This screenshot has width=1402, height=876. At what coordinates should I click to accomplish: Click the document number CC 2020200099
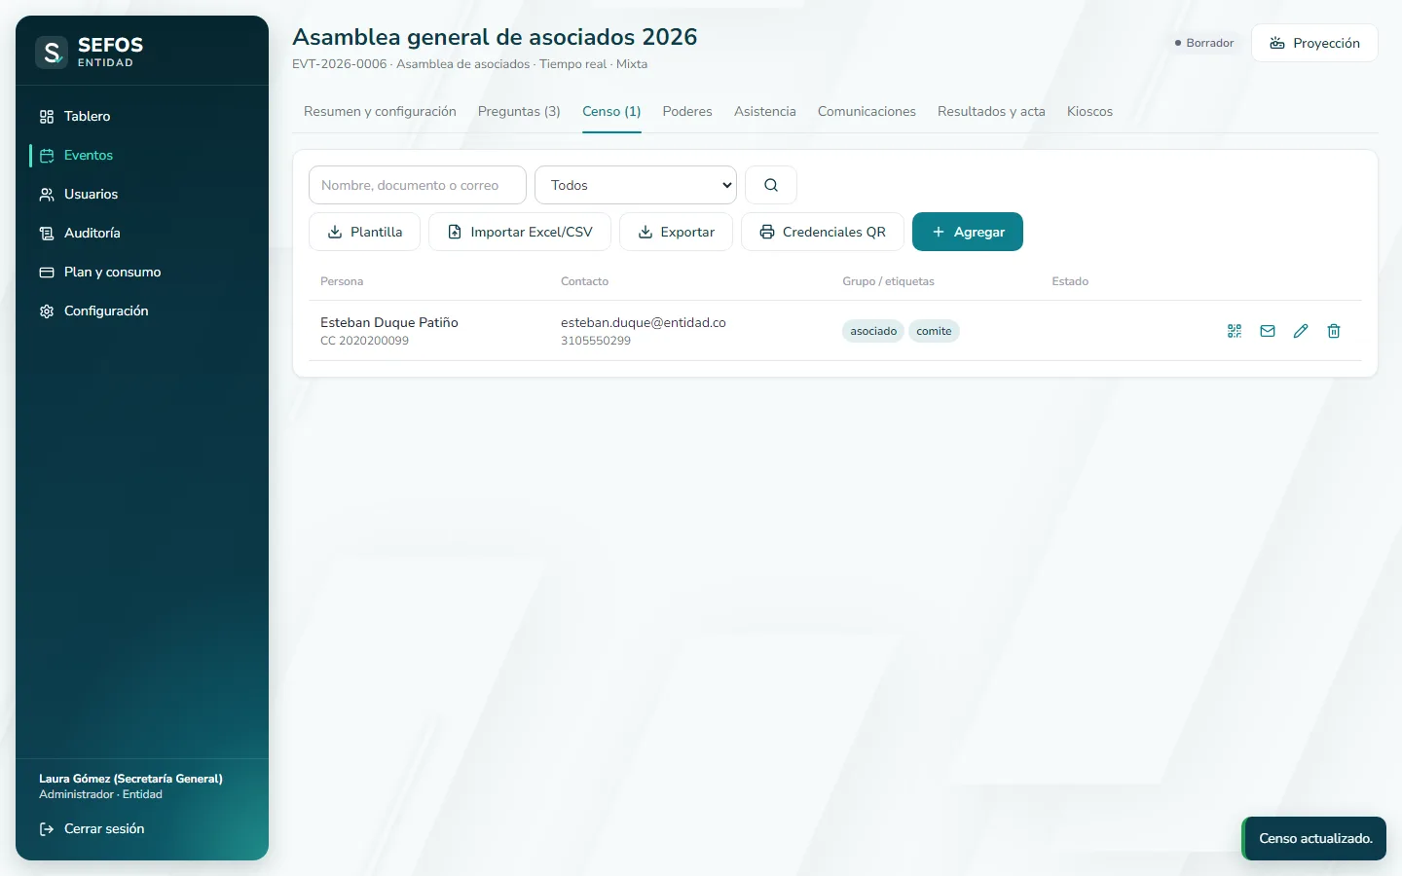click(x=364, y=341)
